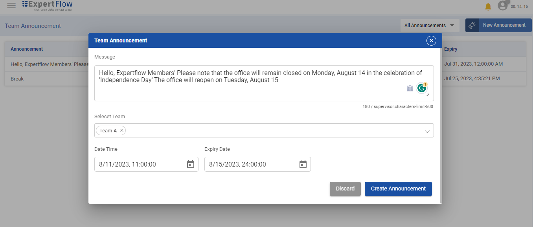The height and width of the screenshot is (227, 533).
Task: Close the Team Announcement dialog
Action: click(431, 40)
